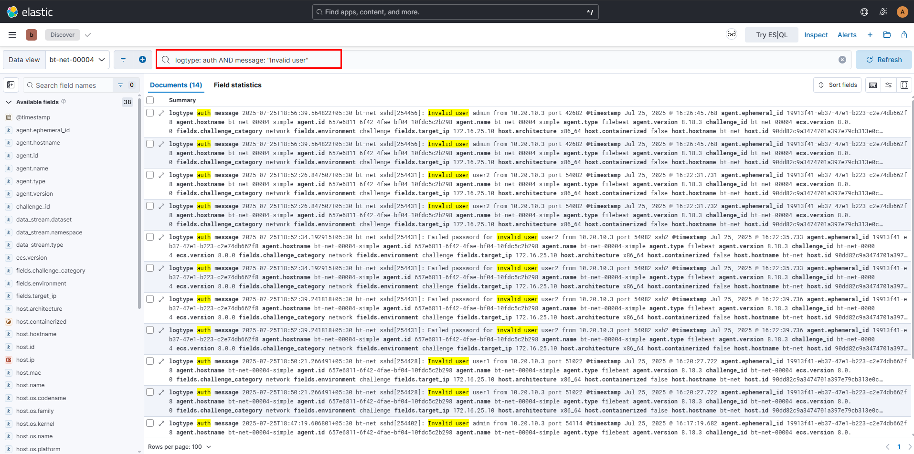Expand the first document's details arrow

coord(161,113)
